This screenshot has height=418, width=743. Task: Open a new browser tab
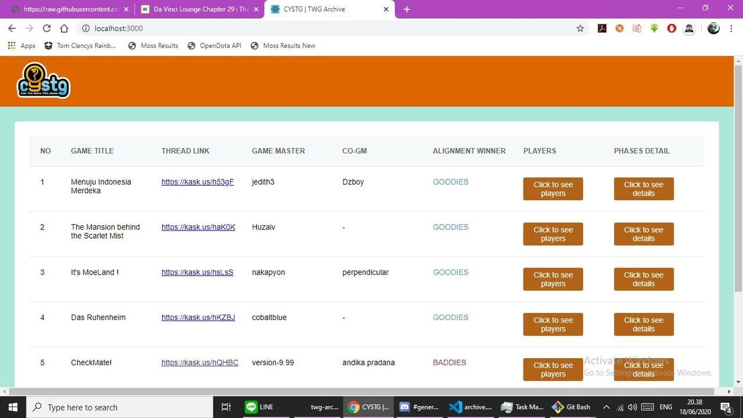point(406,9)
